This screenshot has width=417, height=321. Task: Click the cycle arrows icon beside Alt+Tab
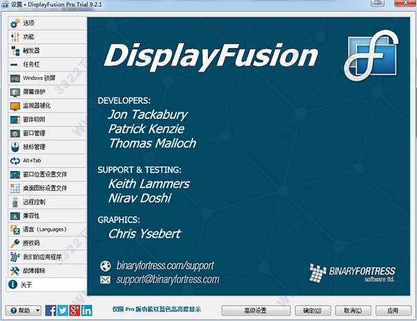point(15,161)
